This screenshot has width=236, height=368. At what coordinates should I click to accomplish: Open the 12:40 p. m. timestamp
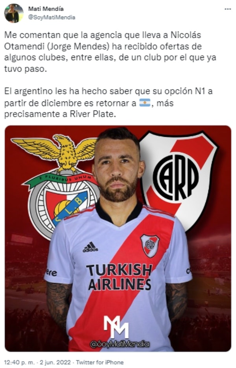point(19,362)
